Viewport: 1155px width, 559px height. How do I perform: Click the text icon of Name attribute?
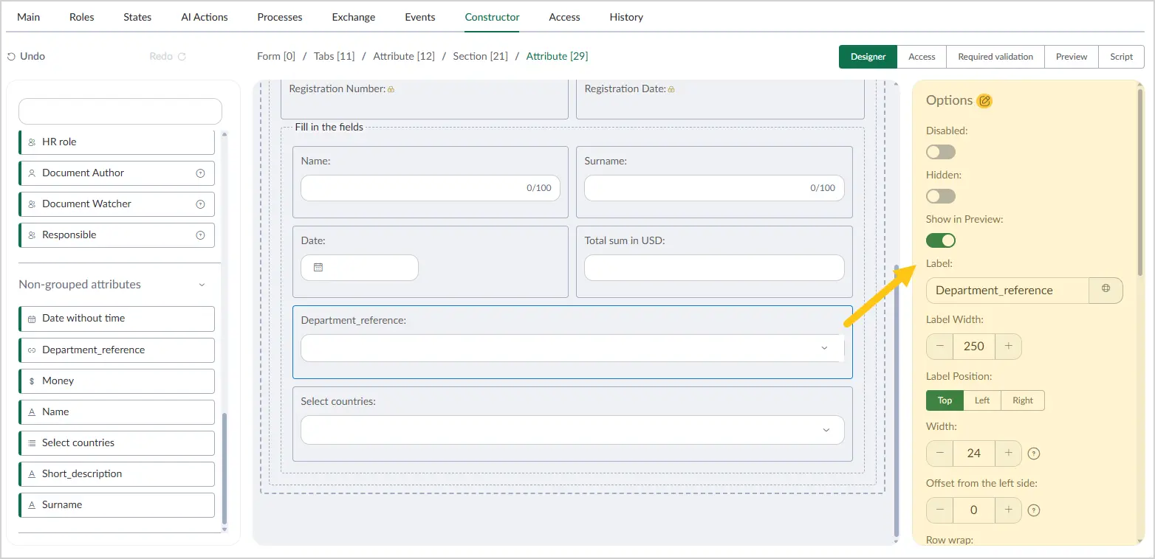point(32,412)
